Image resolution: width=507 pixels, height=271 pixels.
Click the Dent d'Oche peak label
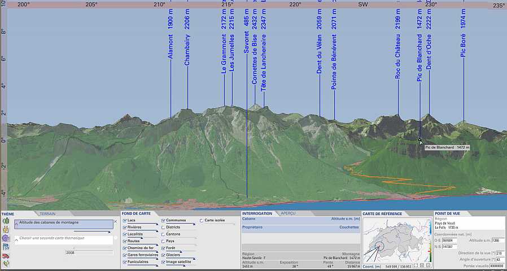[x=429, y=52]
